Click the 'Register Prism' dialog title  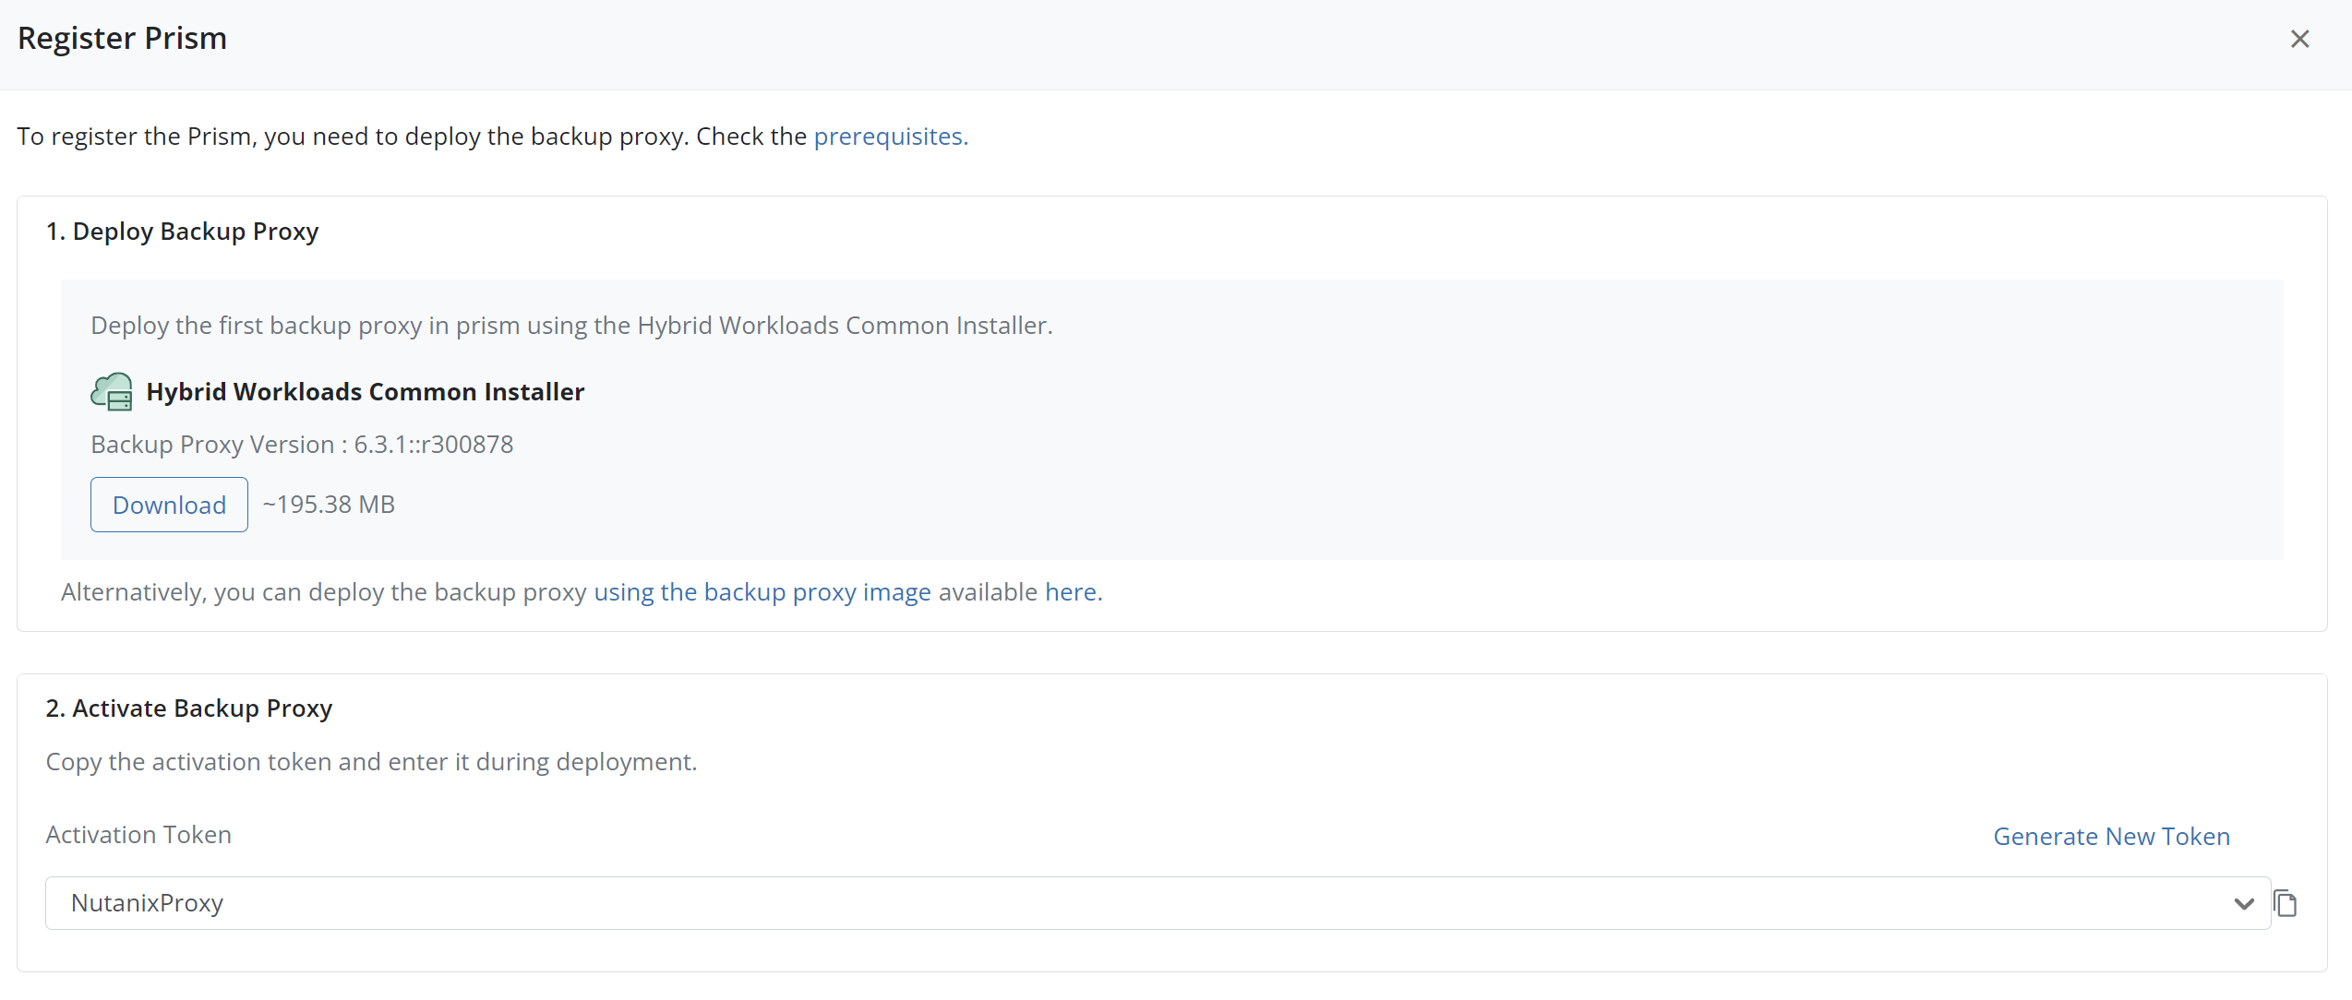(x=122, y=39)
